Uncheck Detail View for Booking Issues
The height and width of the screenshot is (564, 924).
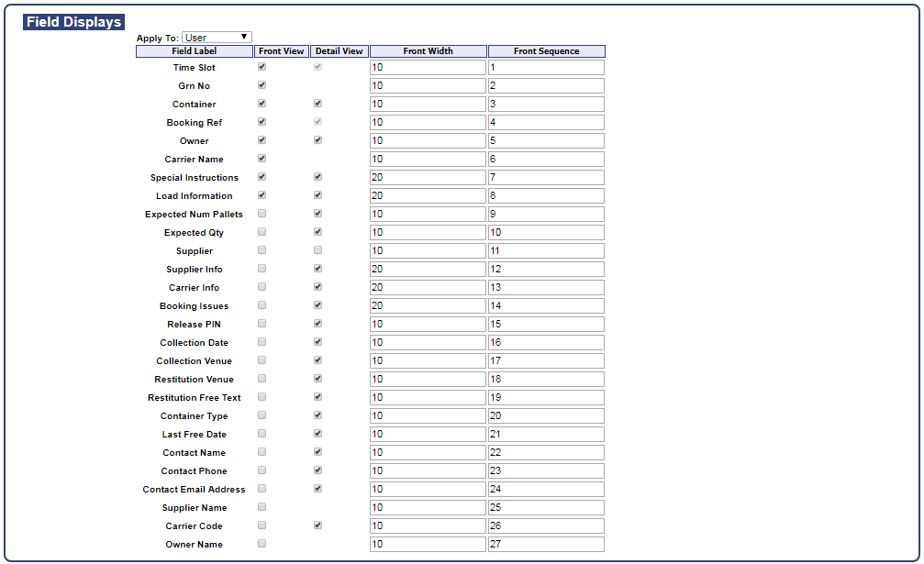(317, 304)
